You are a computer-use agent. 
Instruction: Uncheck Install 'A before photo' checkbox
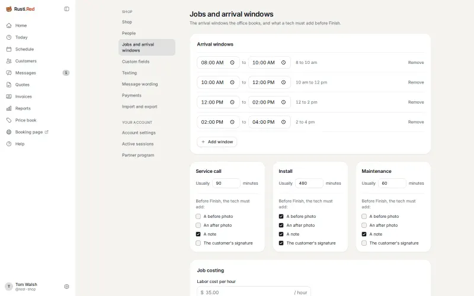click(x=281, y=216)
